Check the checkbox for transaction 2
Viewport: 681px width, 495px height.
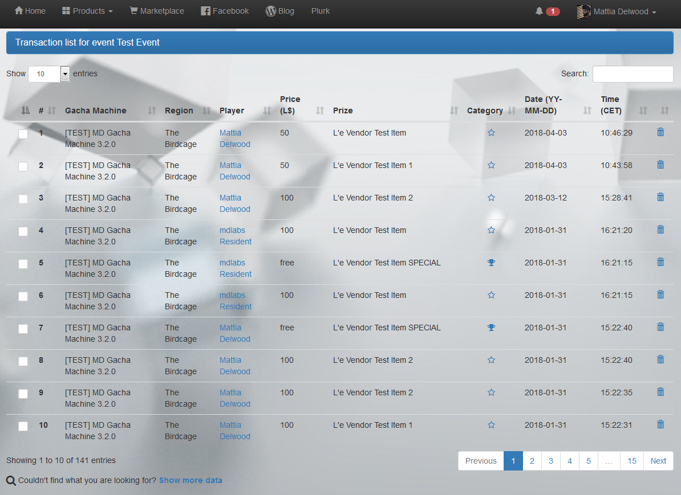point(23,166)
